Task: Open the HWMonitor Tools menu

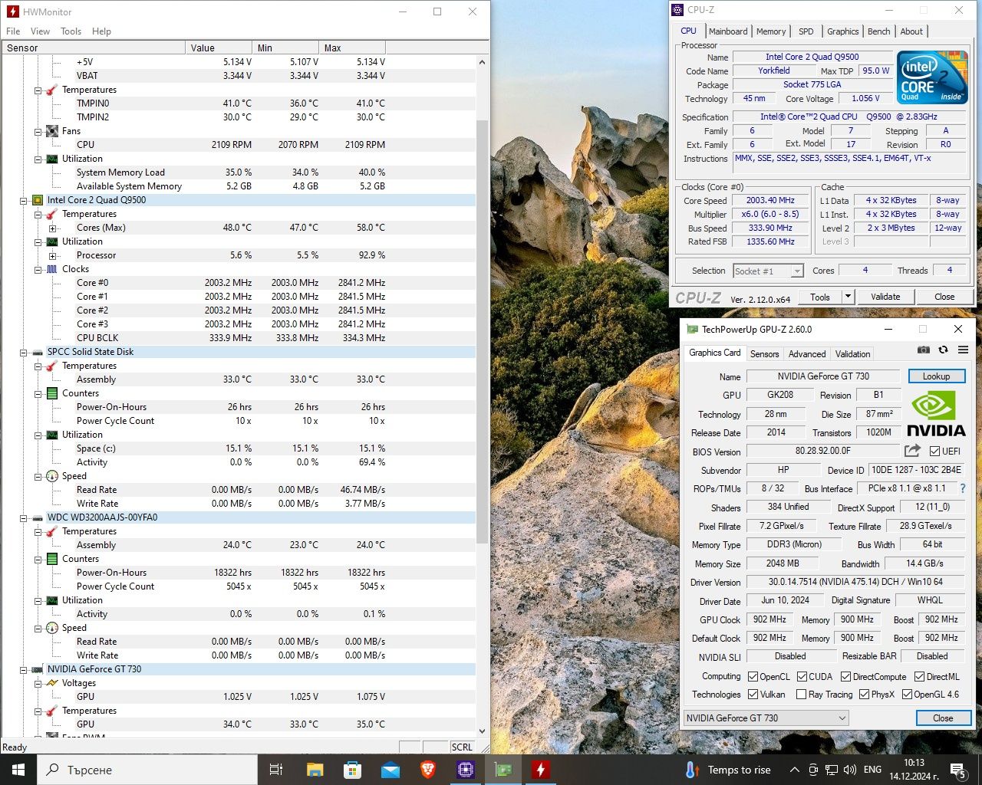Action: click(x=71, y=31)
